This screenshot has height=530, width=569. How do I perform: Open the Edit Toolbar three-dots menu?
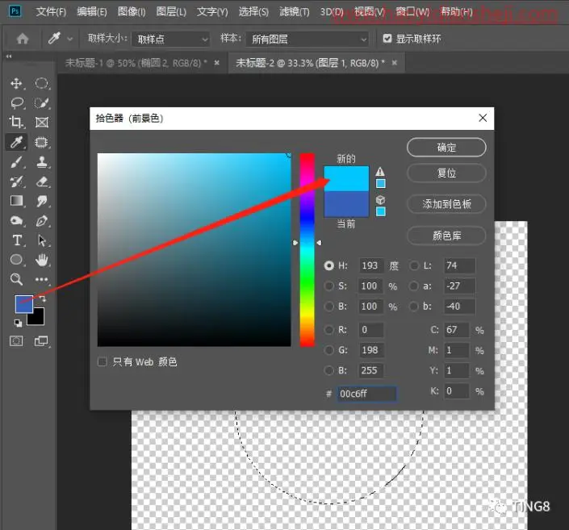coord(41,279)
